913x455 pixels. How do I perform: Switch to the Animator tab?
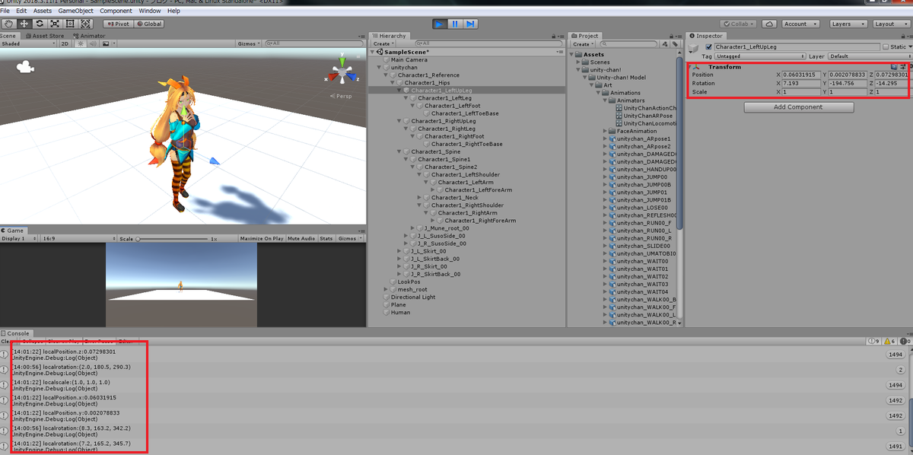(x=90, y=36)
